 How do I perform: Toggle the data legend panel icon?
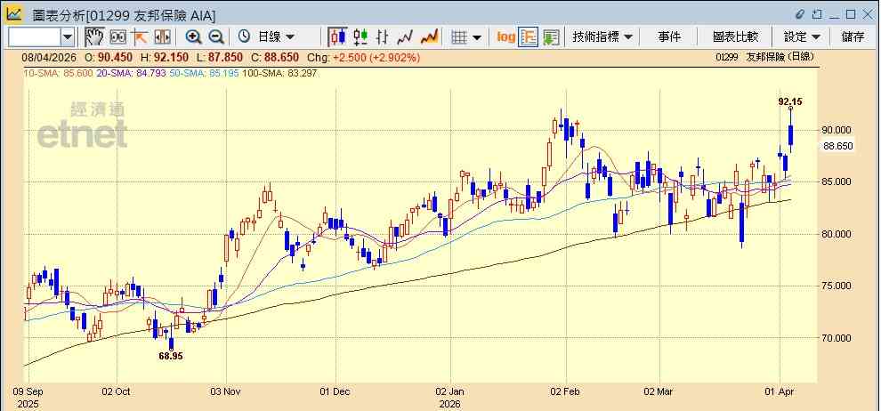(x=528, y=37)
